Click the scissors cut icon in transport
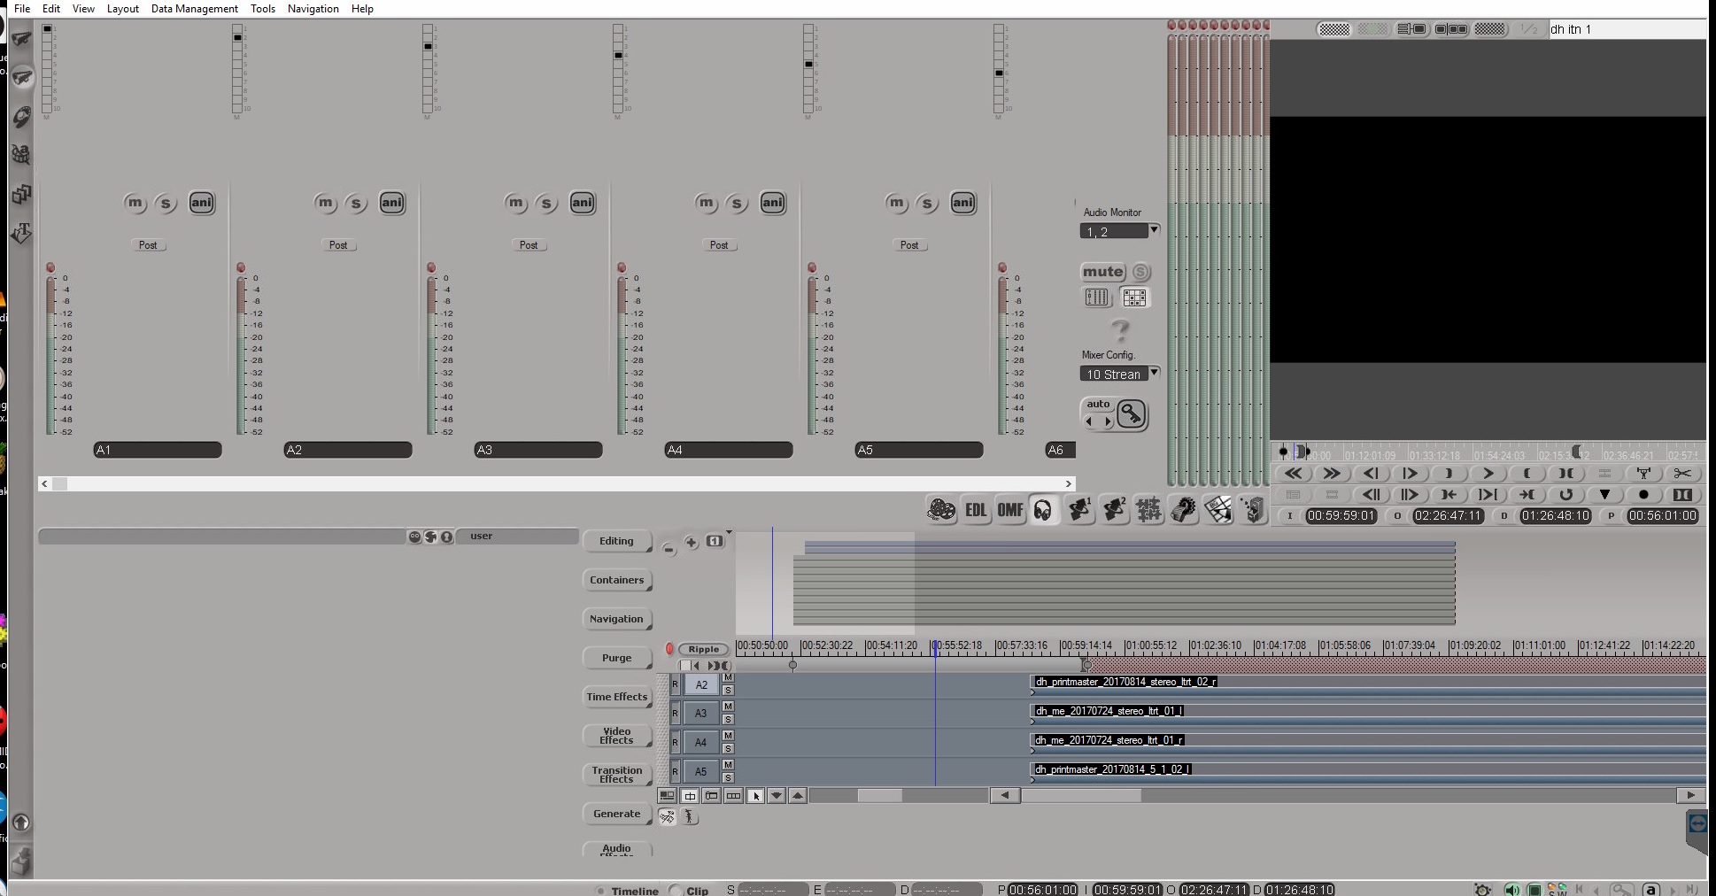Screen dimensions: 1716x896 1682,474
